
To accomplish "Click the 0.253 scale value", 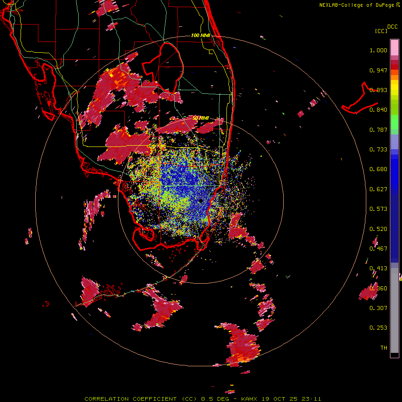I will [x=378, y=328].
